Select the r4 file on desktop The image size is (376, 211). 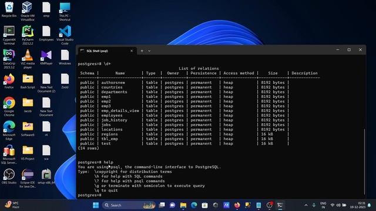pyautogui.click(x=46, y=129)
